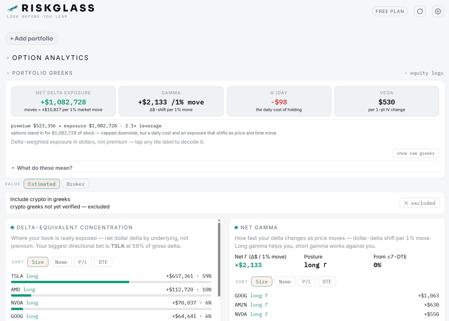
Task: Click the teal dot beside Net Gamma
Action: point(236,227)
